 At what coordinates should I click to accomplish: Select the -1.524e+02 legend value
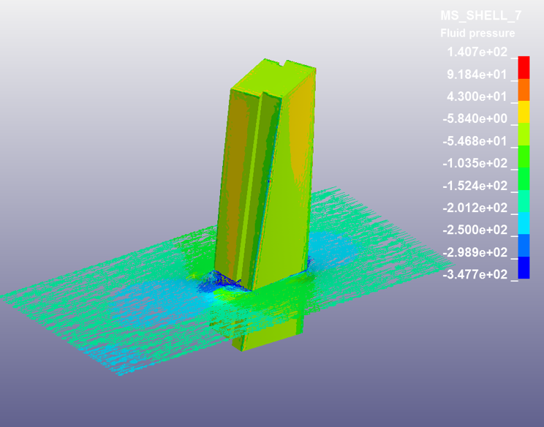click(475, 186)
